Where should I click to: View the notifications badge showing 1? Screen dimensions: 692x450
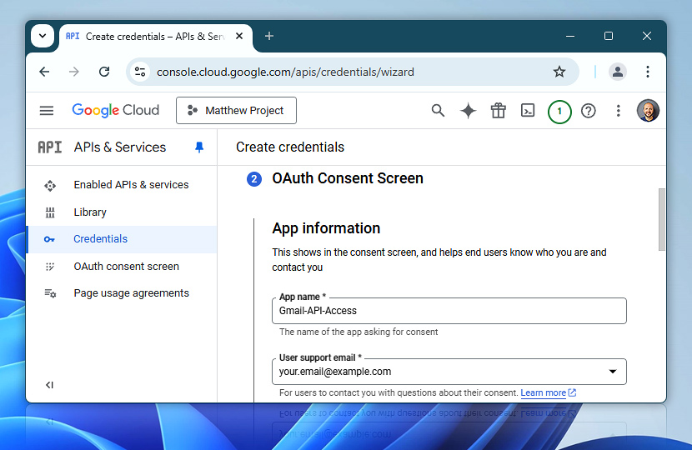559,112
